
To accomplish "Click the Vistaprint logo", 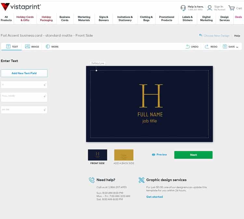I will [x=21, y=7].
